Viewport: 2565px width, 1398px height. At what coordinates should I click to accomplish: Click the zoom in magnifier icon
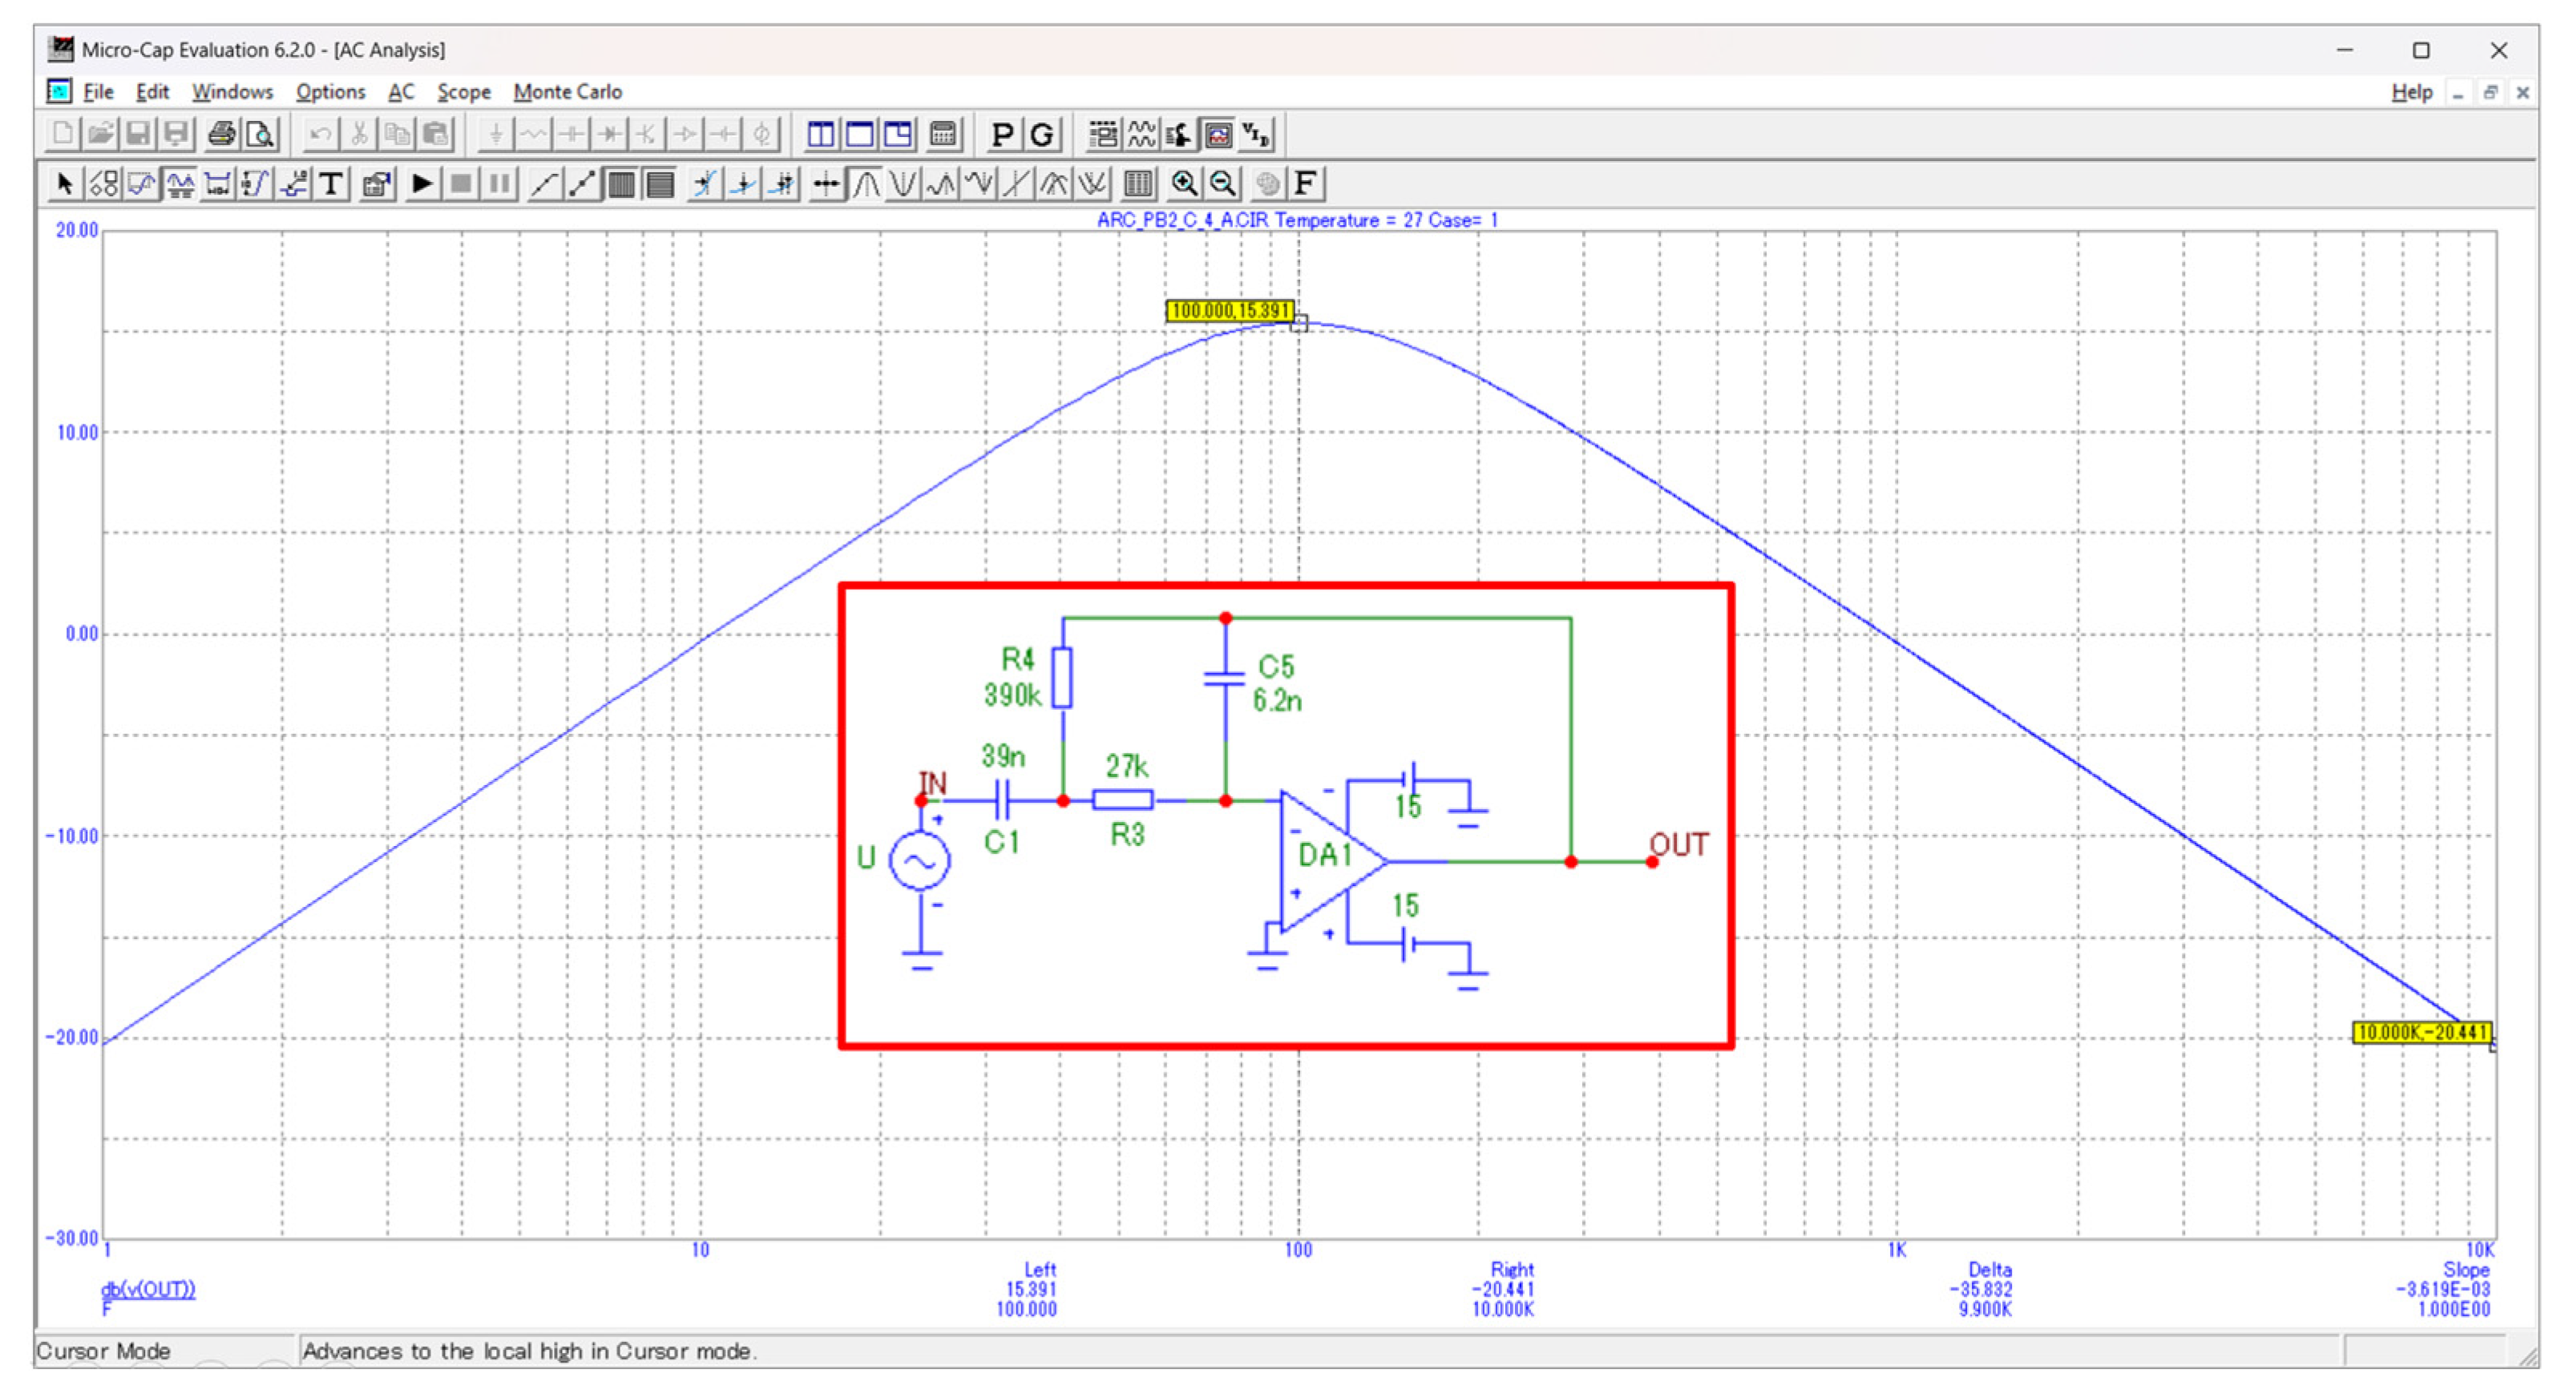click(1184, 184)
